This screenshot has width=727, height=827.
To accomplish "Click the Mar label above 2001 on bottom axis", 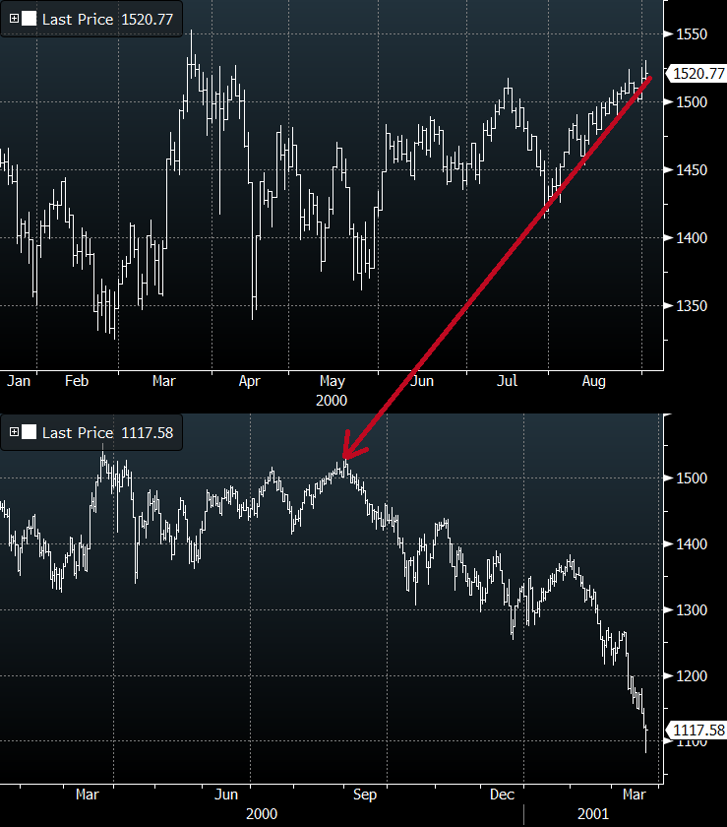I will pos(634,795).
